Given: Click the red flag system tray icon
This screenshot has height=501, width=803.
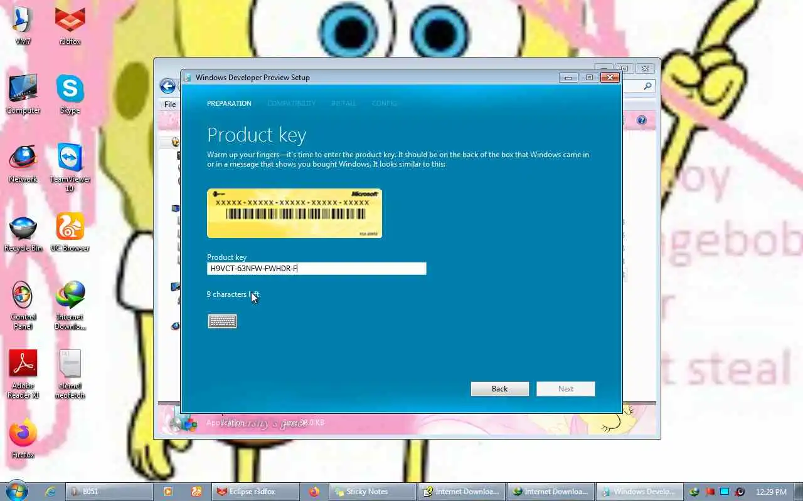Looking at the screenshot, I should tap(710, 492).
